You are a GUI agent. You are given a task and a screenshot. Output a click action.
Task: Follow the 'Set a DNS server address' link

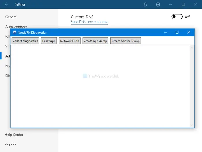[x=89, y=22]
